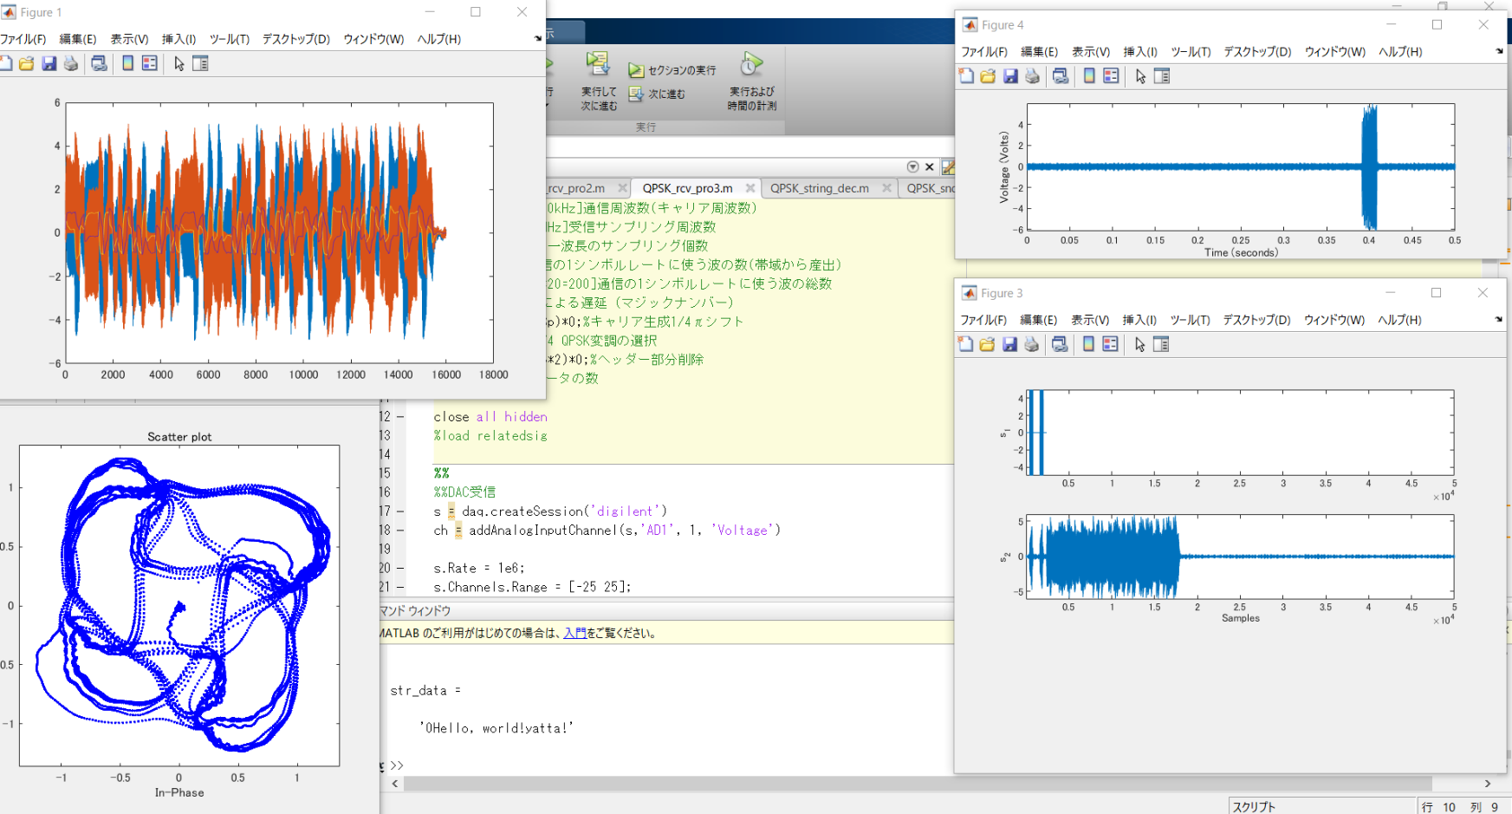The height and width of the screenshot is (814, 1512).
Task: Click 実行および時間の計測 run and time button
Action: [x=751, y=81]
